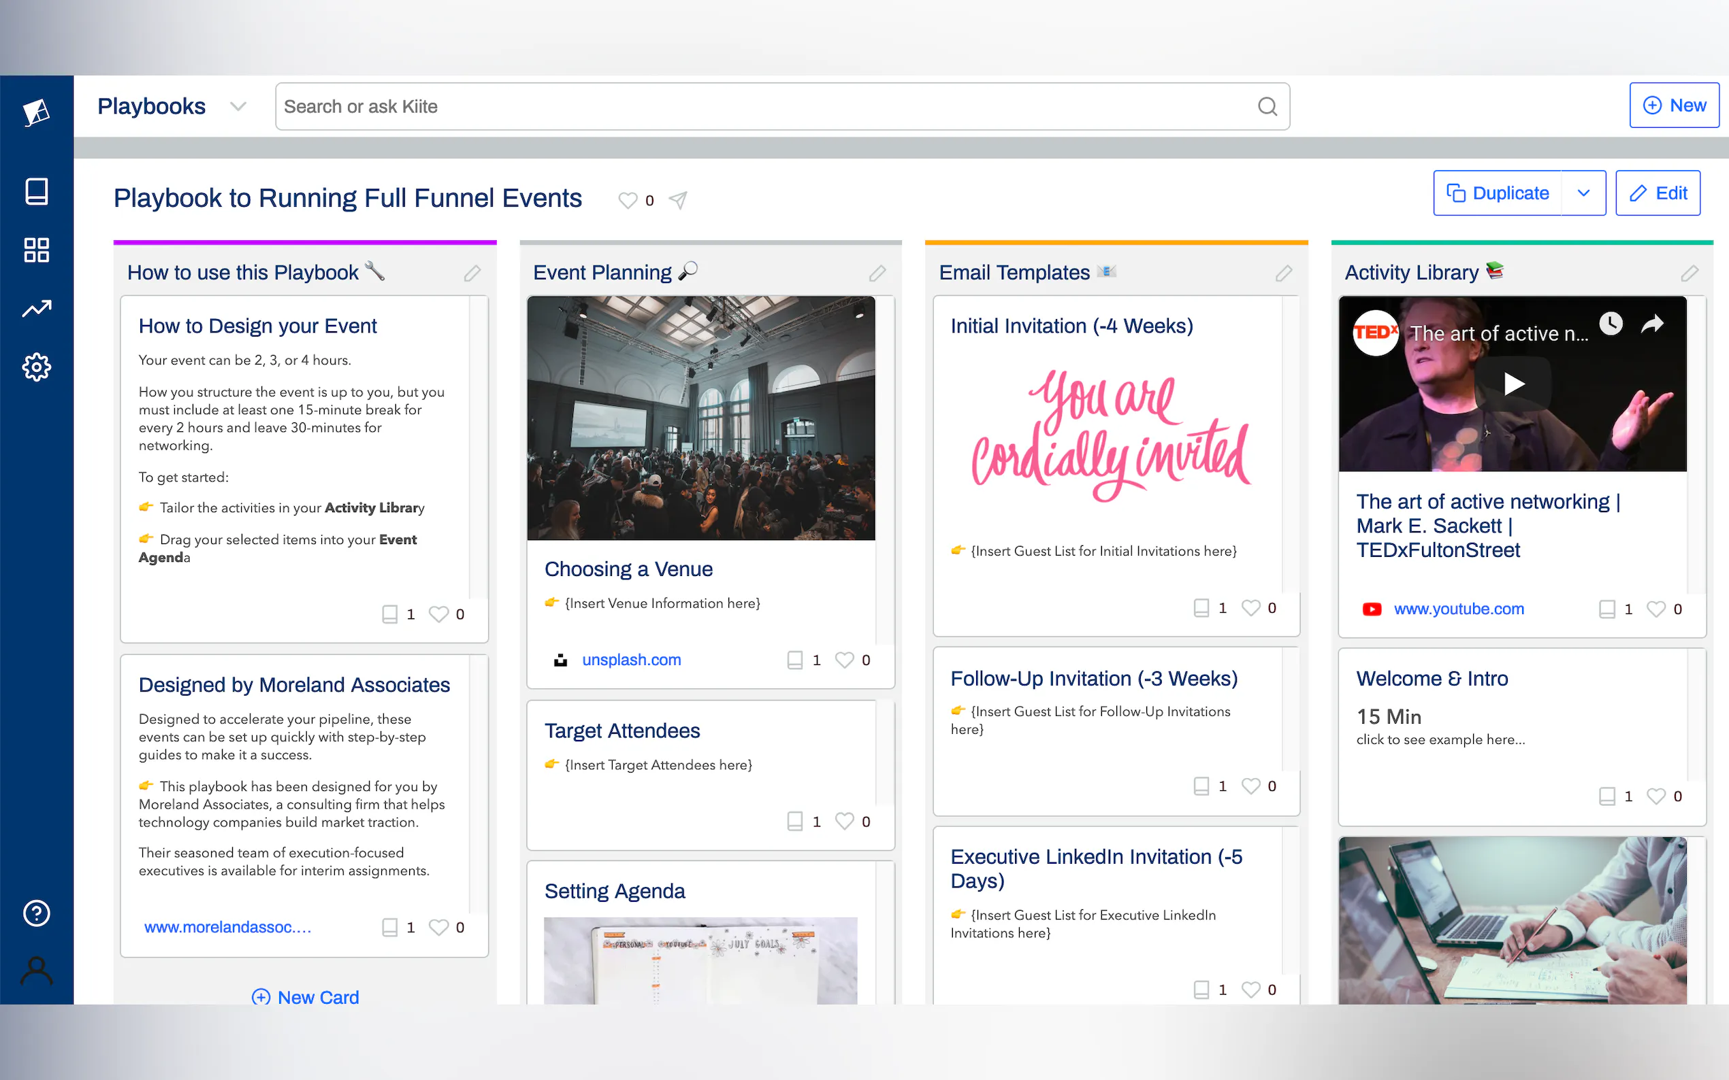Open the settings gear in sidebar
Viewport: 1729px width, 1080px height.
37,367
